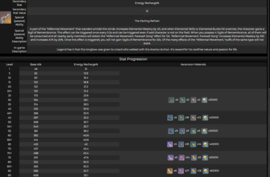The width and height of the screenshot is (270, 177).
Task: Click the level 50+ row label
Action: point(10,127)
